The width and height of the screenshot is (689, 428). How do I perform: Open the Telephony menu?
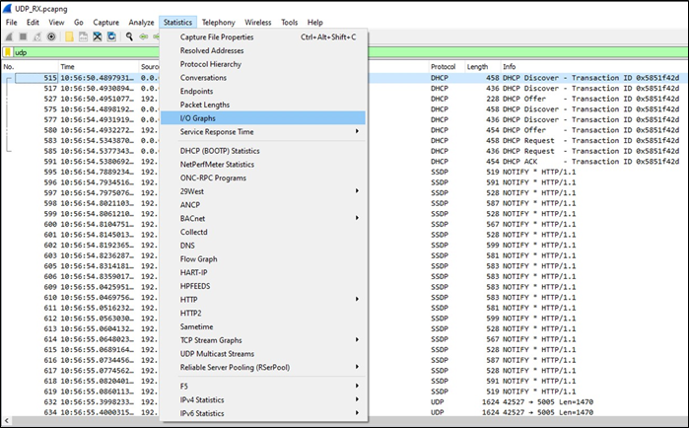coord(219,23)
